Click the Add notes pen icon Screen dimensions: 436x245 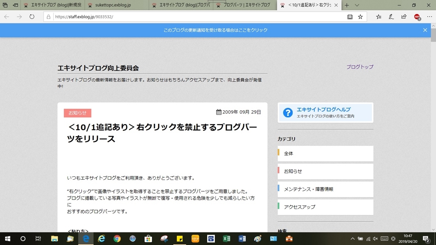click(391, 17)
